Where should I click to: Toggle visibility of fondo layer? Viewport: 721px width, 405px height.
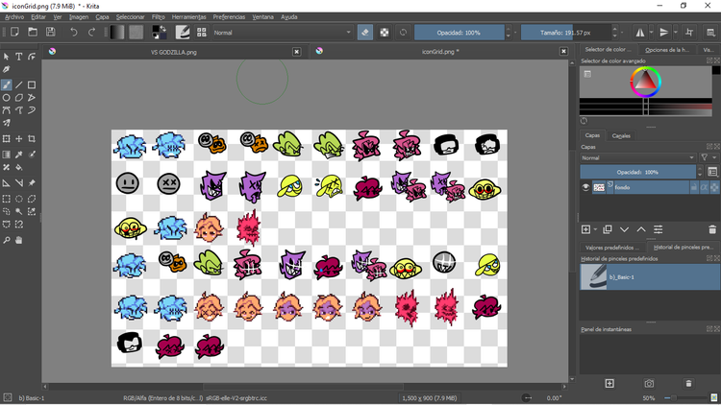point(585,187)
